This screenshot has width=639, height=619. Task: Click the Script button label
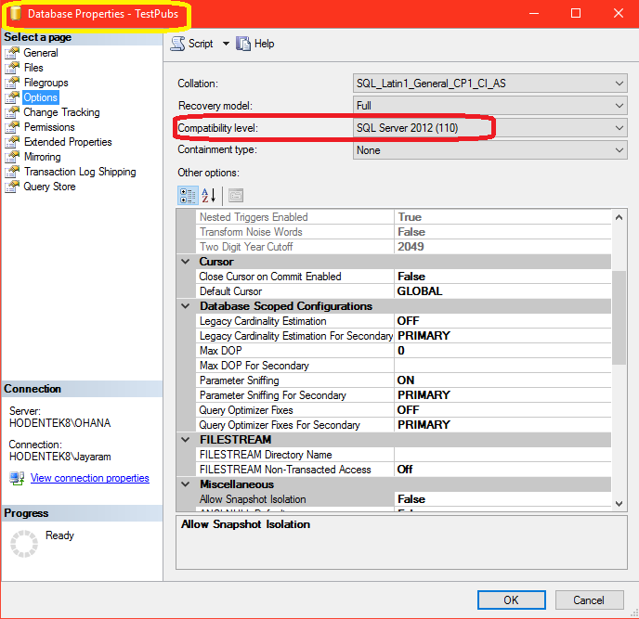click(x=201, y=44)
